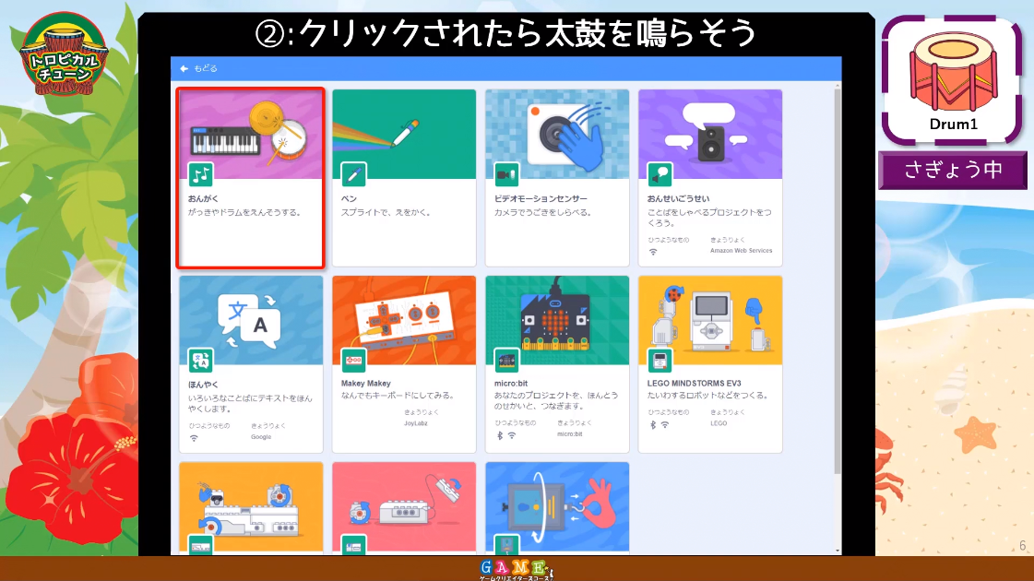Screen dimensions: 1034x581
Task: Click the video camera badge icon
Action: point(506,175)
